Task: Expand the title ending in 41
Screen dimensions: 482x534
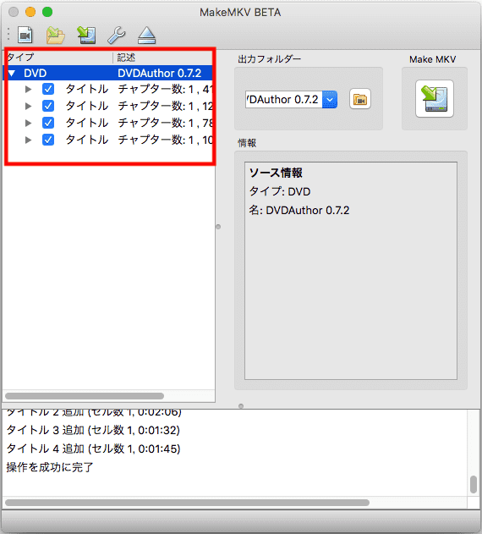Action: pos(29,89)
